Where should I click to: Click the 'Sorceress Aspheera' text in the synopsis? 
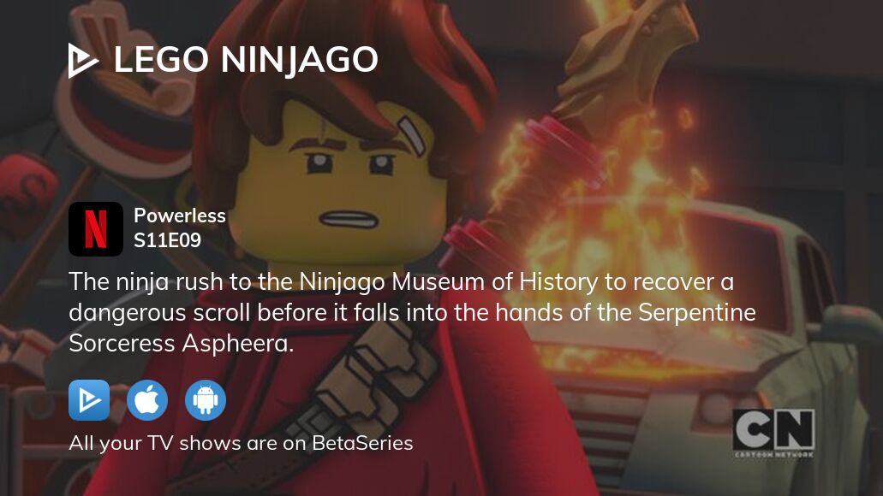tap(182, 343)
